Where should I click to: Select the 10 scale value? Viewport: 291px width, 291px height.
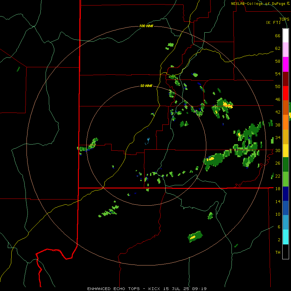point(278,214)
